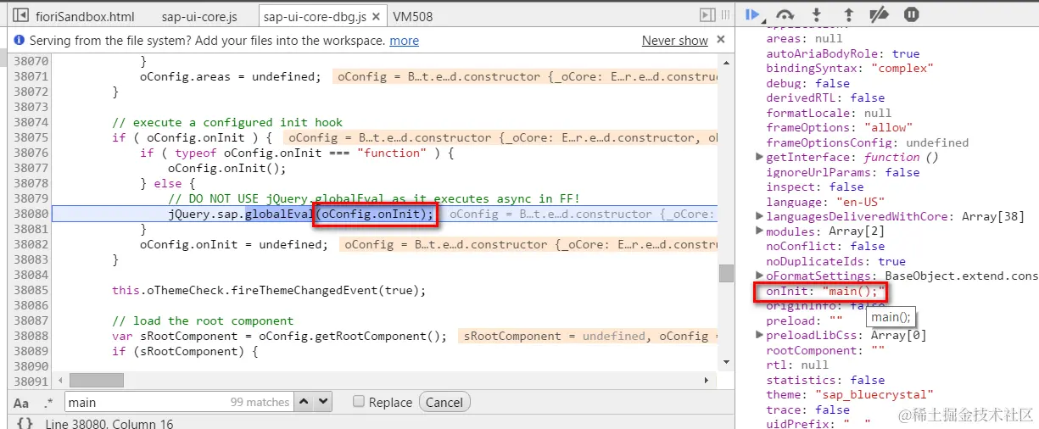Close the sap-ui-core-dbg.js tab
The width and height of the screenshot is (1039, 429).
click(375, 16)
